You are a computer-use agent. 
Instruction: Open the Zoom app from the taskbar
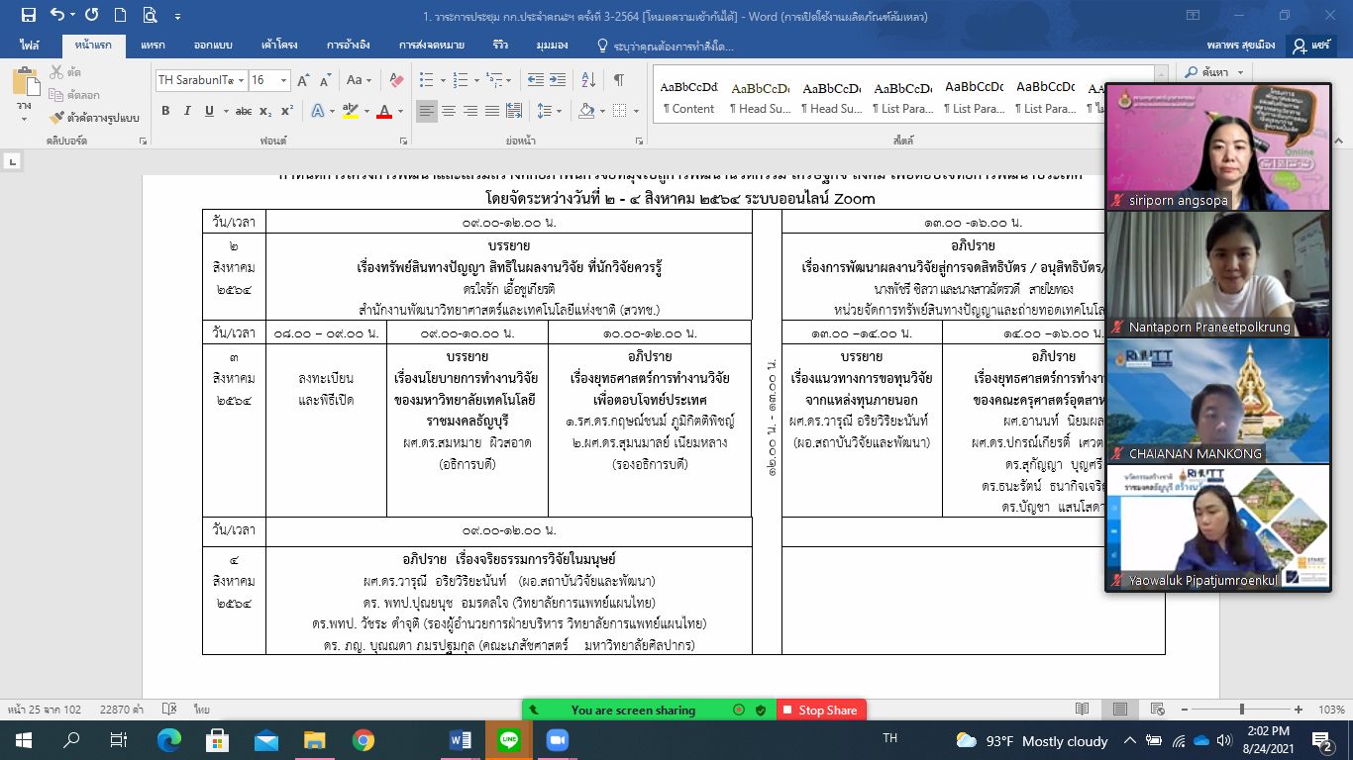556,740
